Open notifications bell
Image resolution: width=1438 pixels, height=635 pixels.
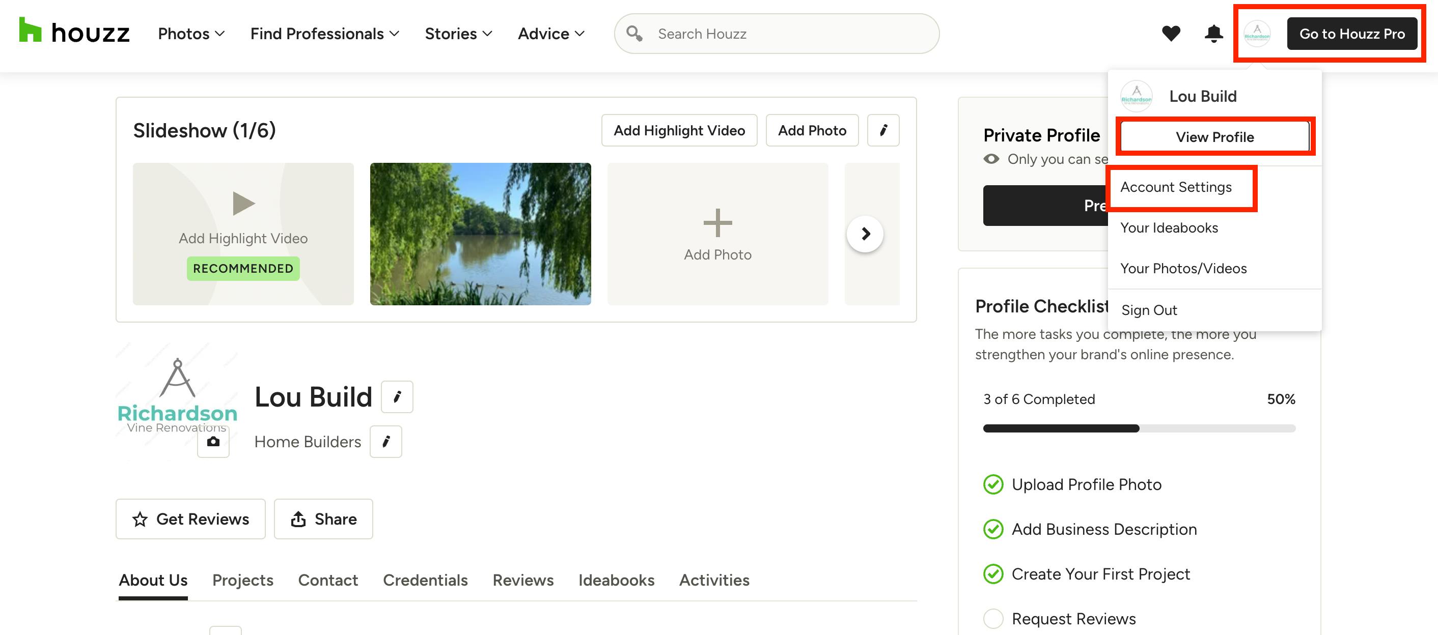[1213, 34]
